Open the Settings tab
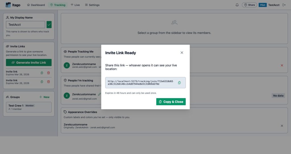 92,5
